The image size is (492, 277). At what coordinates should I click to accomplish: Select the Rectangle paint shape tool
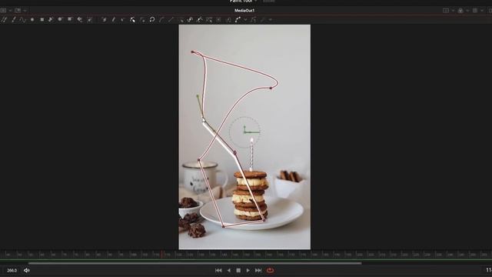[42, 19]
